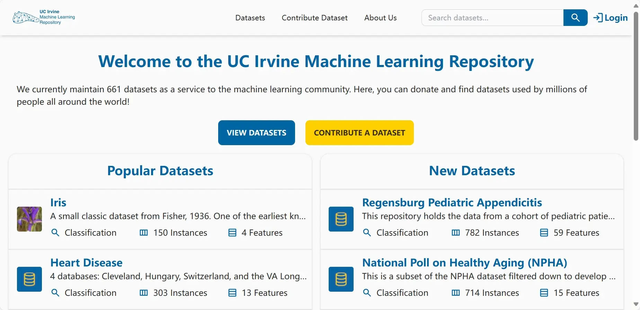Viewport: 640px width, 310px height.
Task: Click the scrollbar up arrow
Action: (636, 6)
